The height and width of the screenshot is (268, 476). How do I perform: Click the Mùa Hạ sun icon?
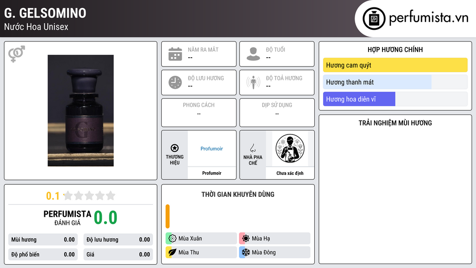tap(246, 239)
